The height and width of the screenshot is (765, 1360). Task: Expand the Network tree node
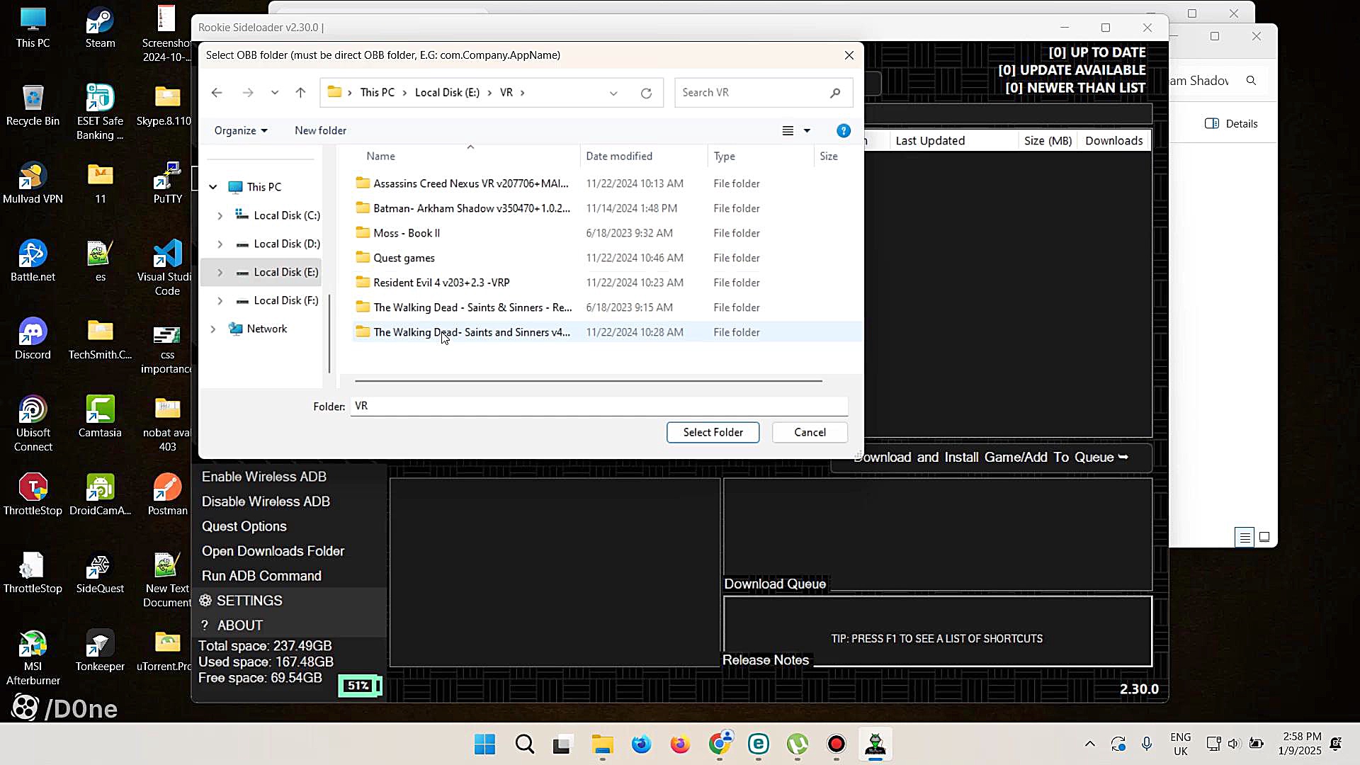click(x=212, y=329)
